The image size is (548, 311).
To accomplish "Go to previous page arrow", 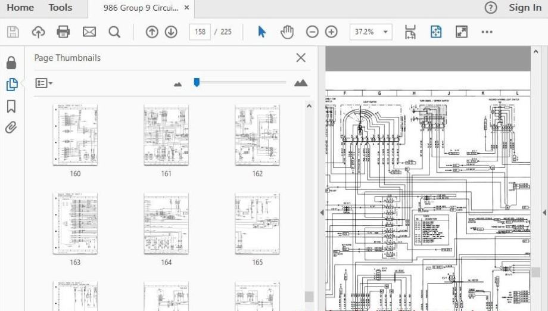I will (152, 32).
